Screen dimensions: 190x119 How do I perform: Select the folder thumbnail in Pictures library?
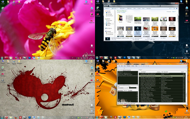coord(120,18)
